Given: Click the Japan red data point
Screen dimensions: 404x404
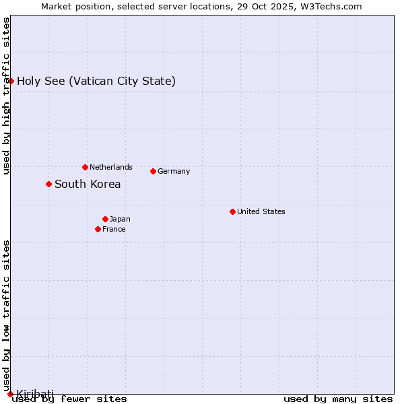Looking at the screenshot, I should pos(105,219).
